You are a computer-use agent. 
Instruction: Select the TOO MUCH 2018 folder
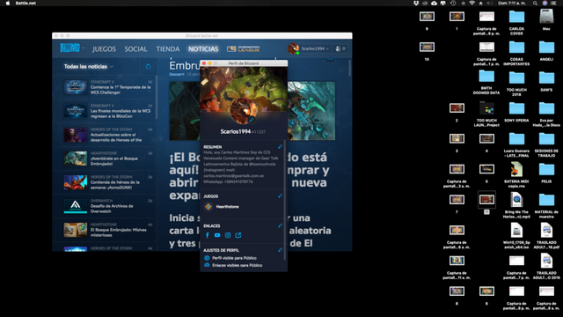tap(516, 77)
